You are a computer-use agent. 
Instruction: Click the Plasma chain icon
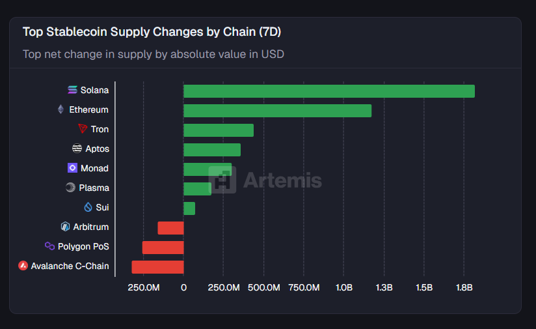click(70, 188)
